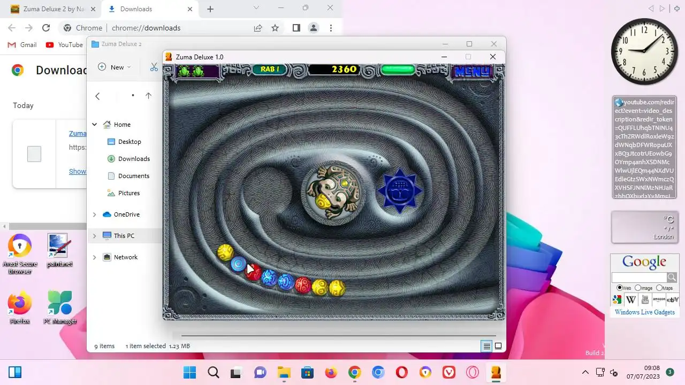Open Firefox desktop shortcut

click(19, 308)
